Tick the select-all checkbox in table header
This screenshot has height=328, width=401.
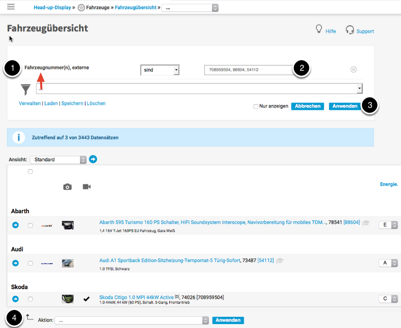pos(30,172)
